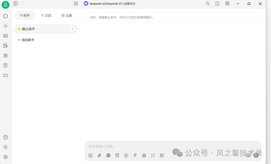Switch to the 设置 tab
271x164 pixels.
(67, 15)
